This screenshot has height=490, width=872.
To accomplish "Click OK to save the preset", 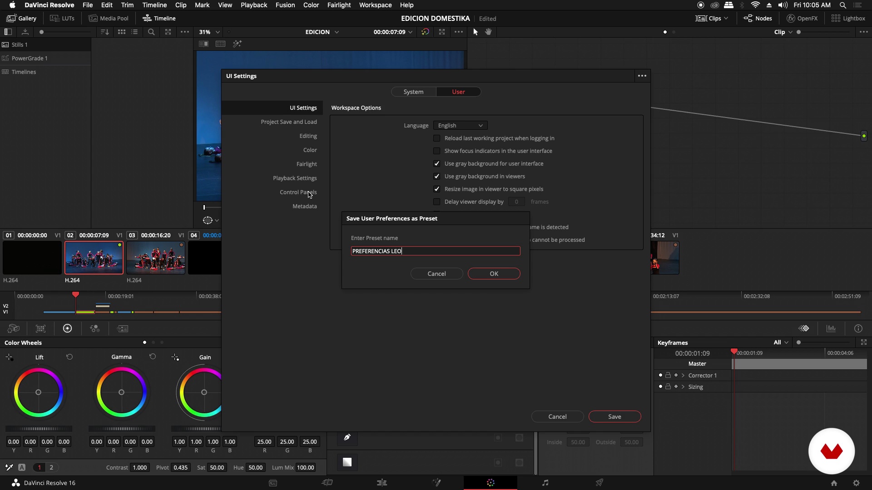I will (x=494, y=274).
